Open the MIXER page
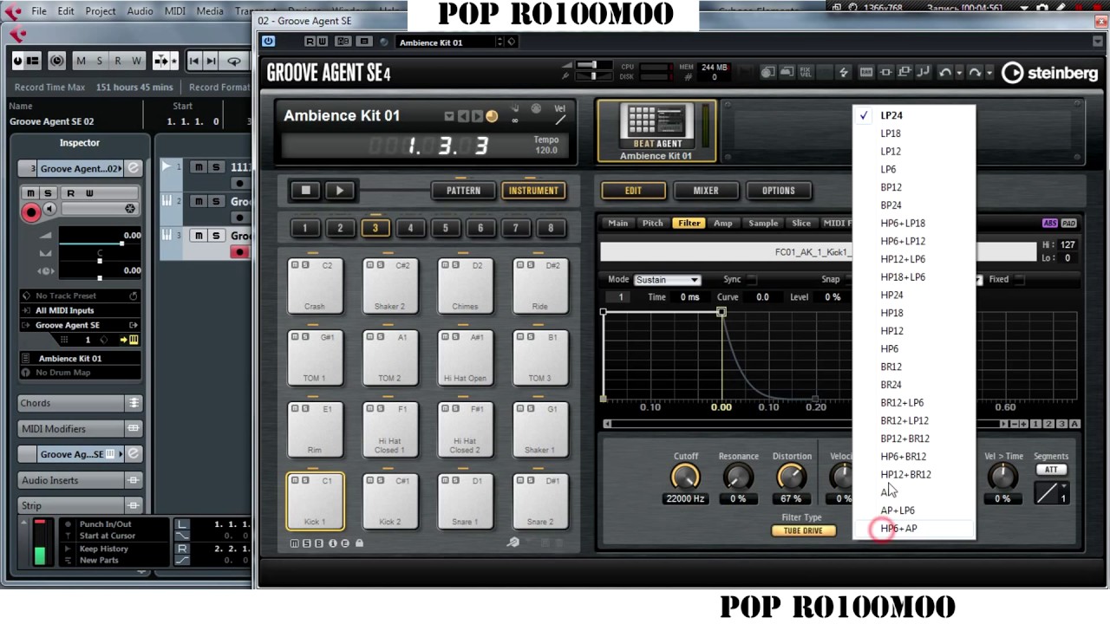The height and width of the screenshot is (624, 1110). click(x=706, y=191)
